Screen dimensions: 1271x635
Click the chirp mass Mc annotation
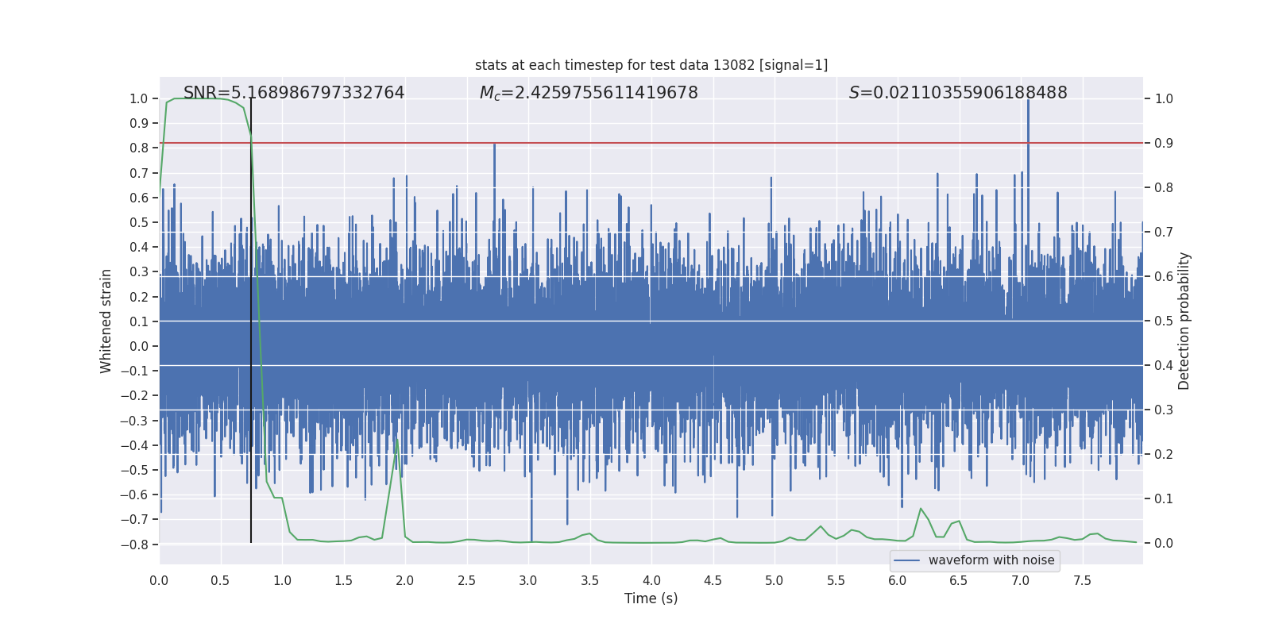(x=588, y=93)
